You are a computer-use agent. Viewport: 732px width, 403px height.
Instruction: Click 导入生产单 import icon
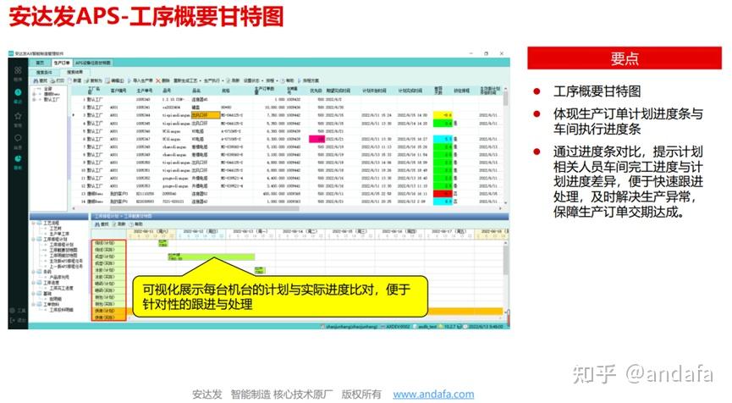click(129, 80)
